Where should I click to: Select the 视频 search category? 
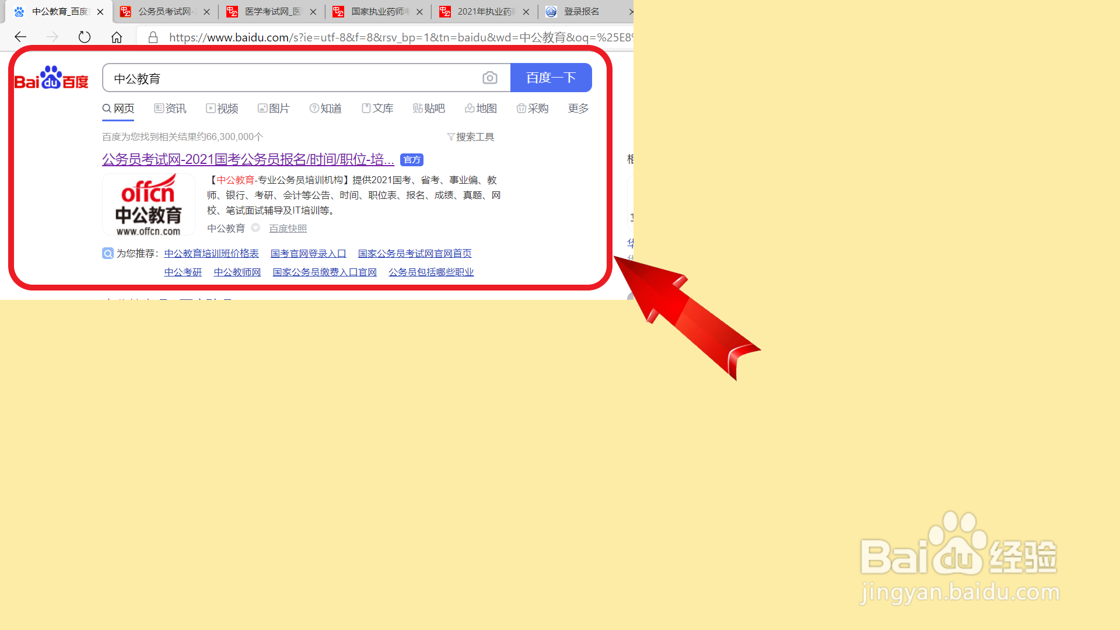click(x=222, y=108)
